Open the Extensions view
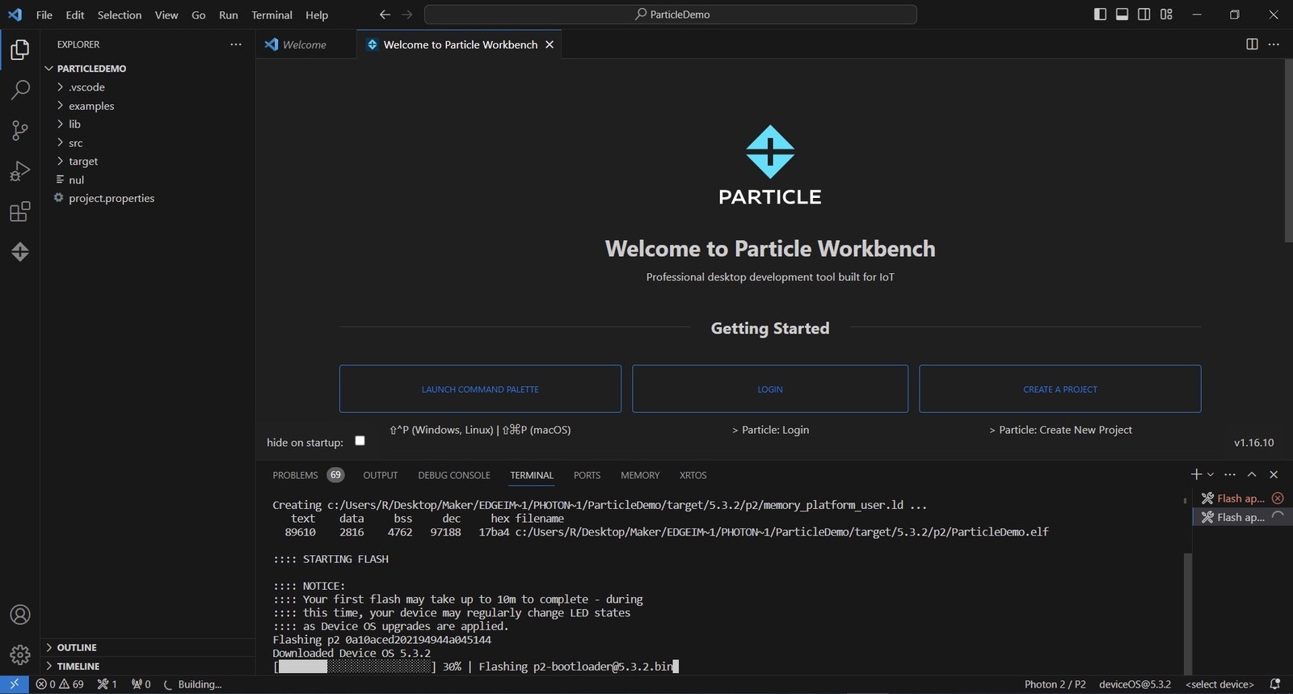Screen dimensions: 1293x694 (20, 212)
